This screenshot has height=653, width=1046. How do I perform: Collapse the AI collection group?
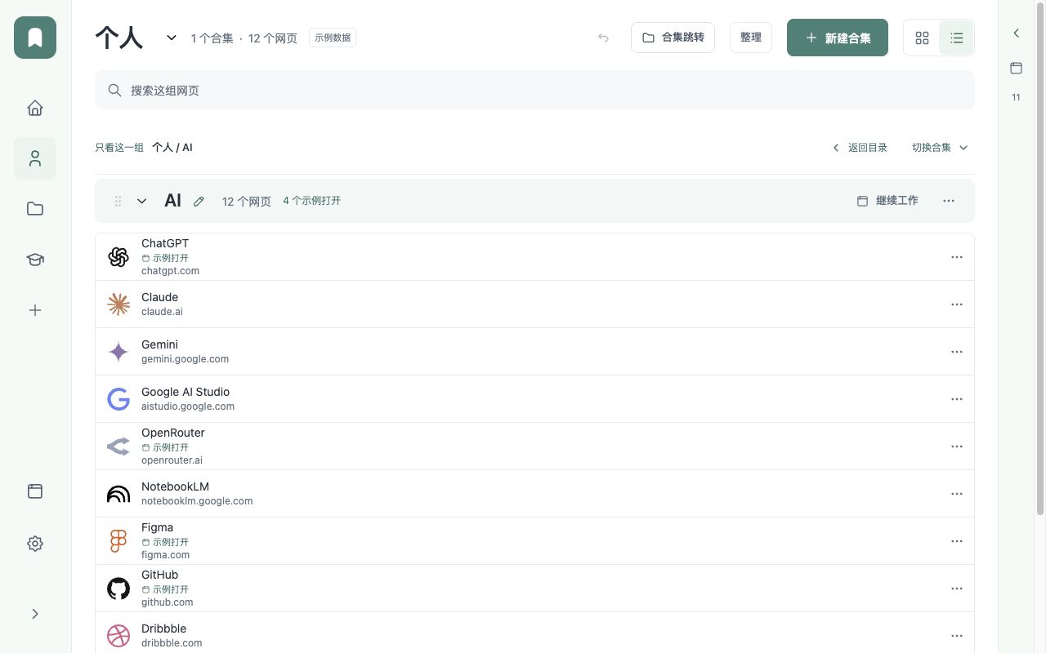141,201
